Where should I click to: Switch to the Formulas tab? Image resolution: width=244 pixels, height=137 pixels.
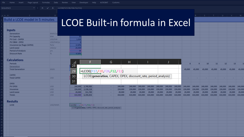click(x=46, y=3)
